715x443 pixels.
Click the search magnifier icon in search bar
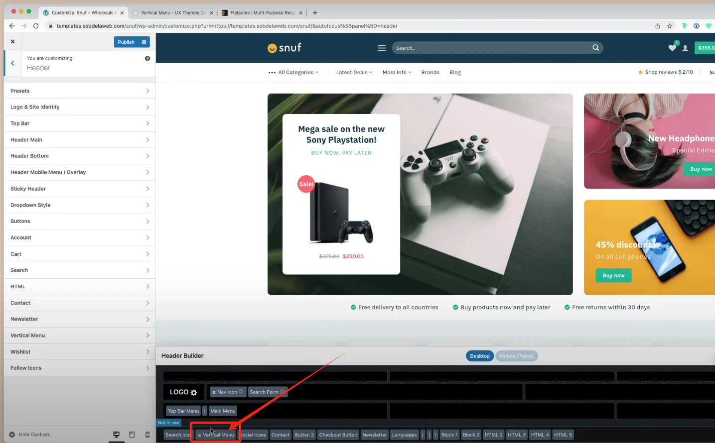click(595, 48)
